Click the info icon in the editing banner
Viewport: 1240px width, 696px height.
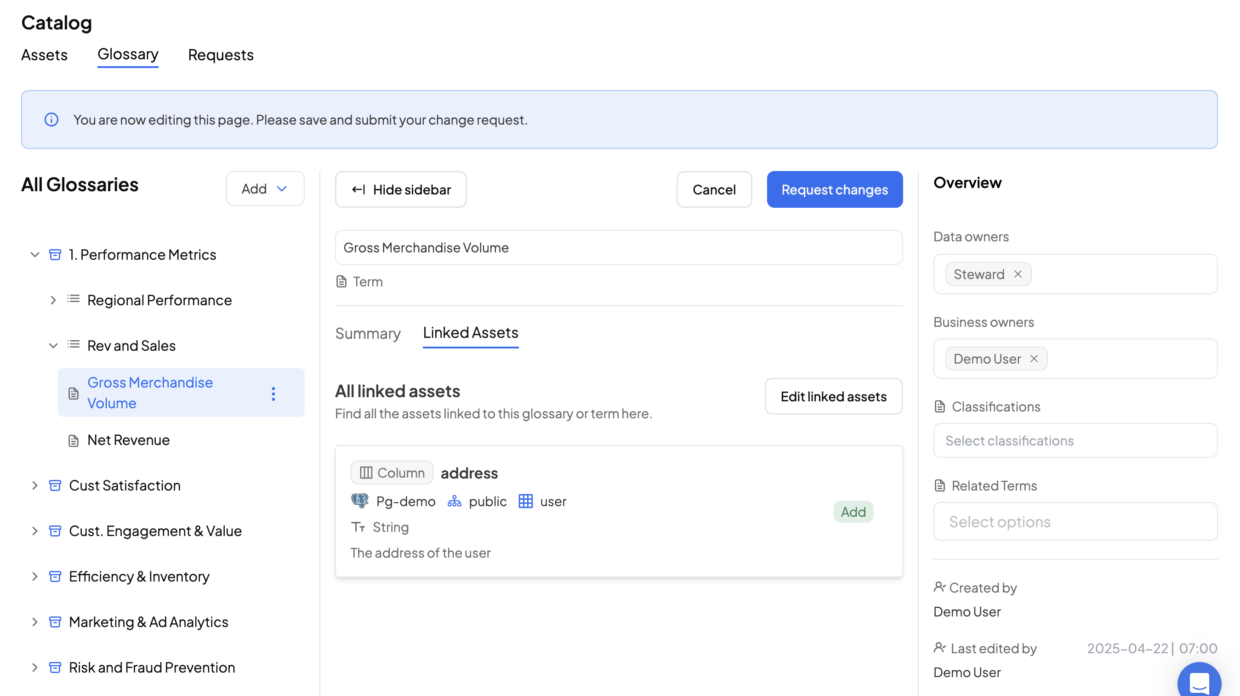(x=51, y=120)
